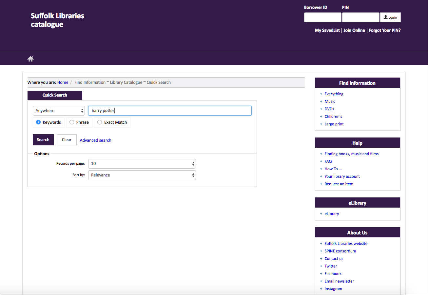Click the Find information panel header
The height and width of the screenshot is (295, 428).
click(x=357, y=83)
